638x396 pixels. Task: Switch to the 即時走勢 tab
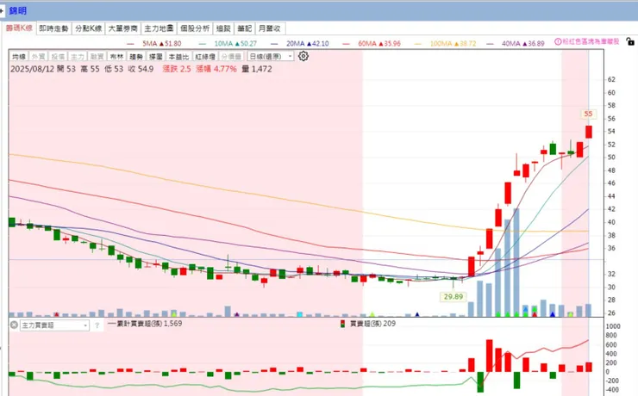(53, 28)
